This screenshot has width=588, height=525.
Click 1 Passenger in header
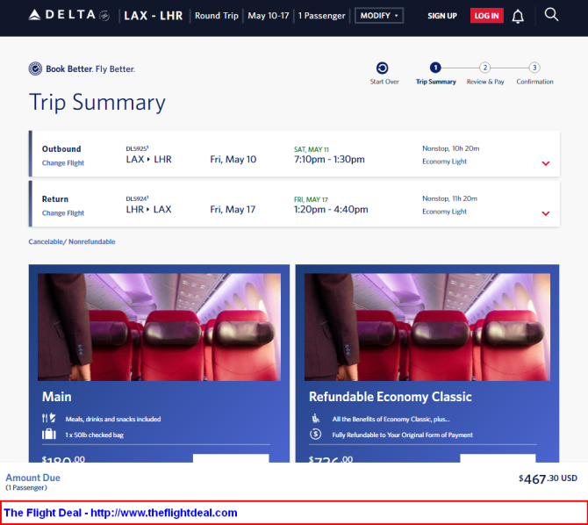tap(321, 16)
